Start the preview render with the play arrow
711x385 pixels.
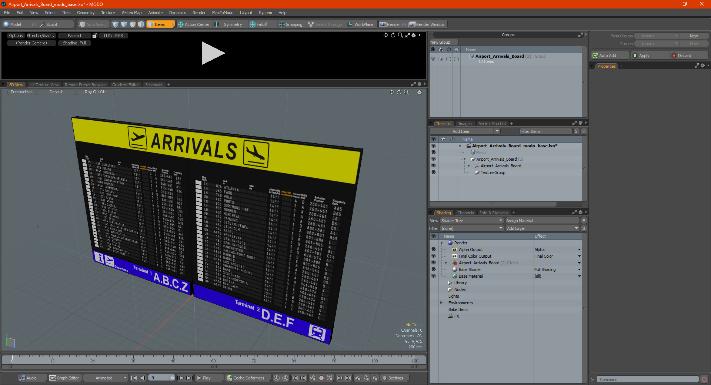coord(213,53)
